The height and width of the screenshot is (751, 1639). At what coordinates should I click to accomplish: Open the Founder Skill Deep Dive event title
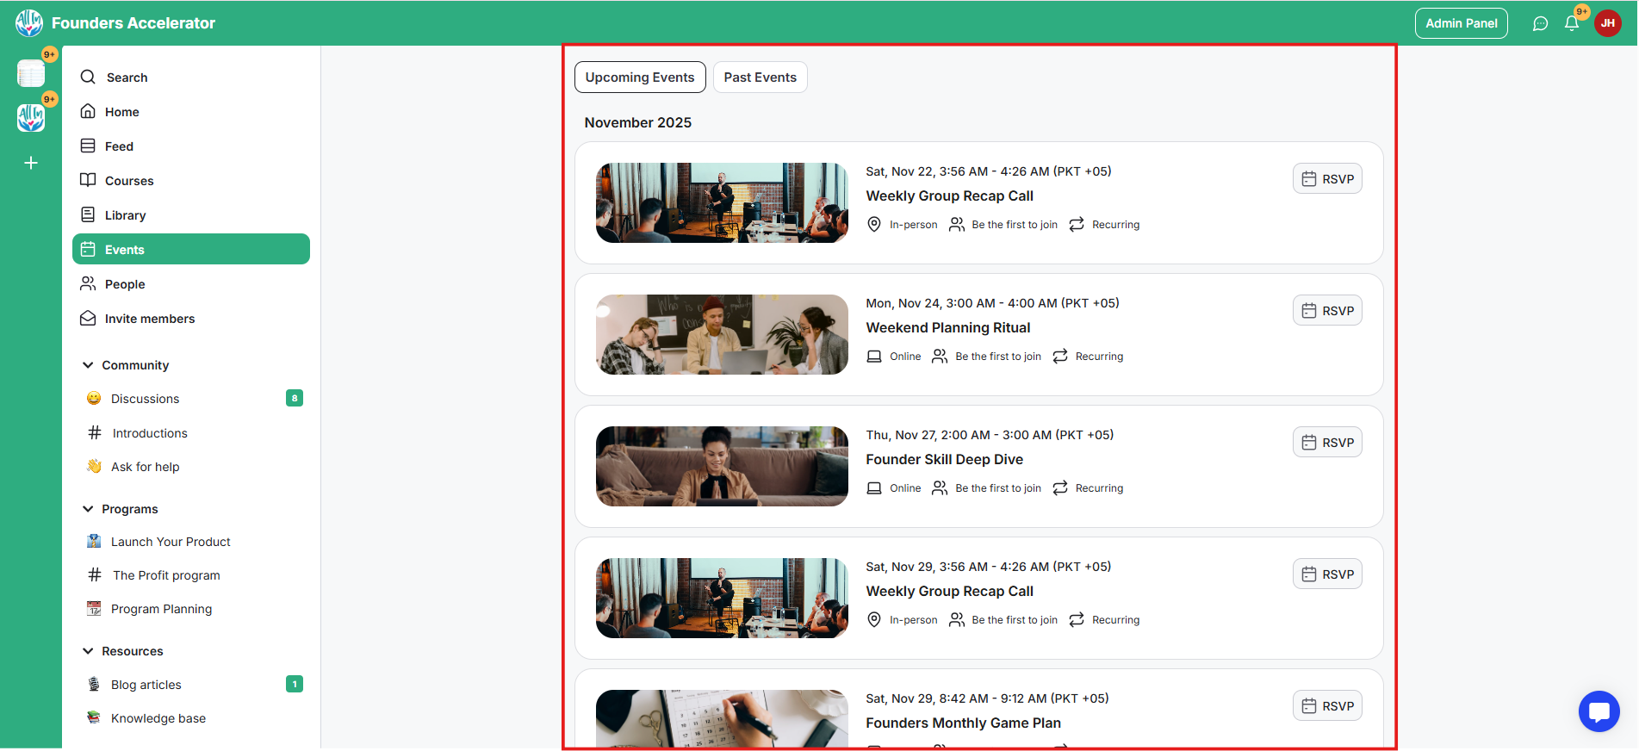point(944,459)
